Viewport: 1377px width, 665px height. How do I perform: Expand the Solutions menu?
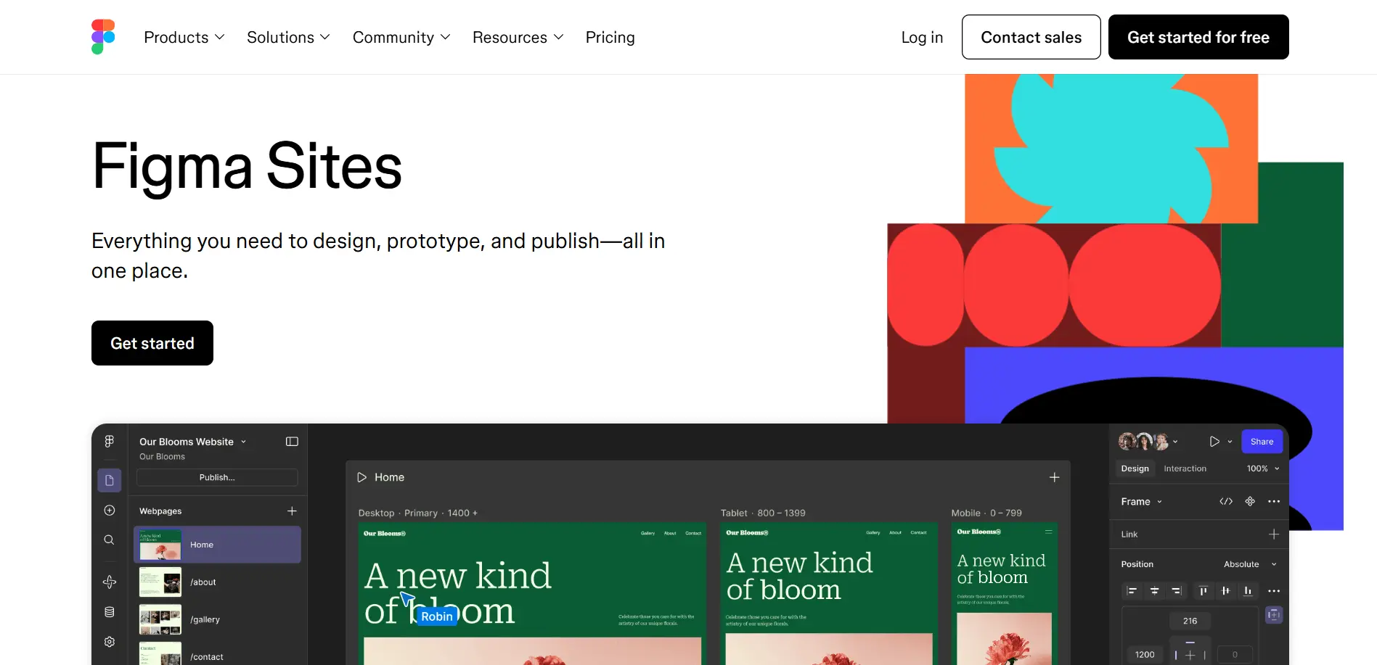288,37
